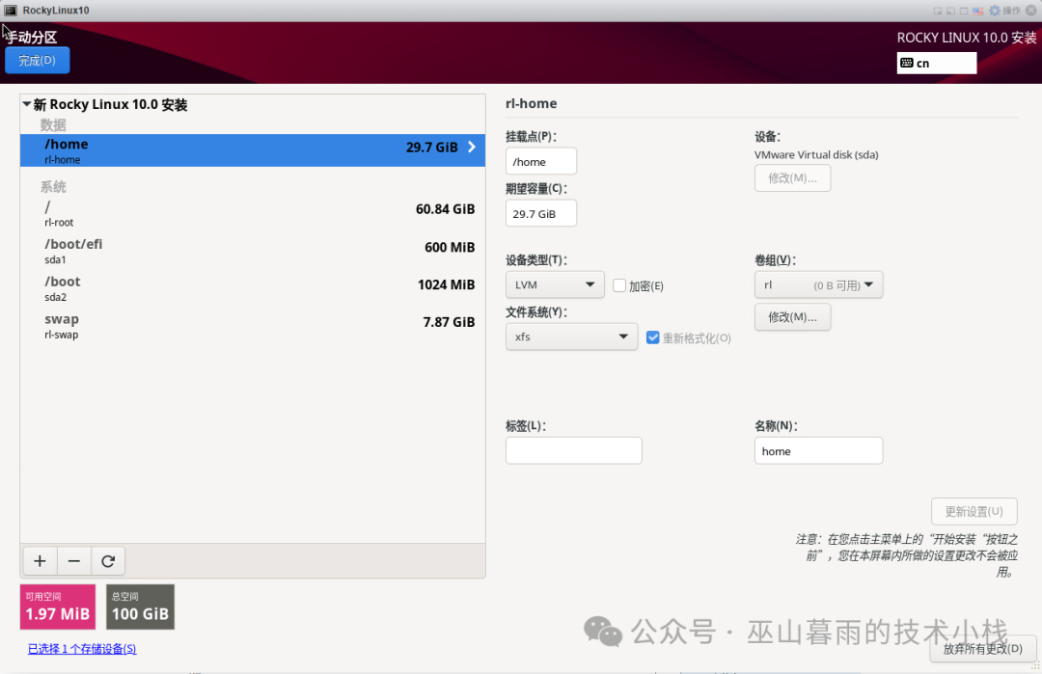Collapse the 新 Rocky Linux 10.0 安装 tree
The height and width of the screenshot is (674, 1042).
tap(26, 104)
